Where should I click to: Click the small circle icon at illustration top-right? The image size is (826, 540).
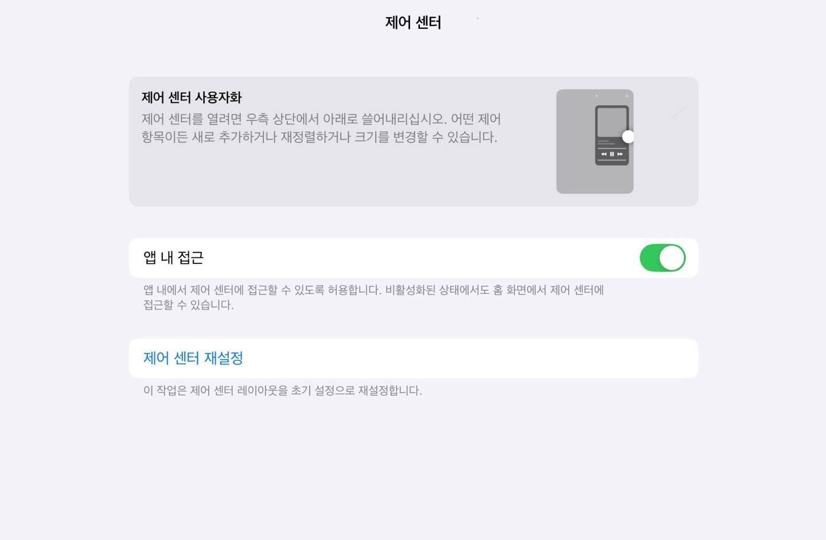[x=627, y=96]
